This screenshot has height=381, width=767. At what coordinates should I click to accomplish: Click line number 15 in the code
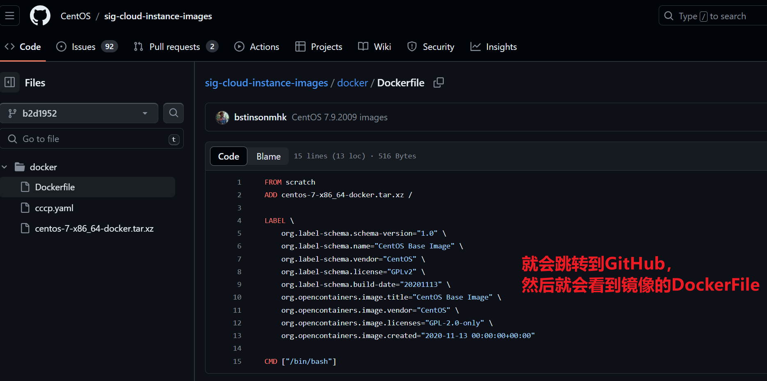point(237,361)
